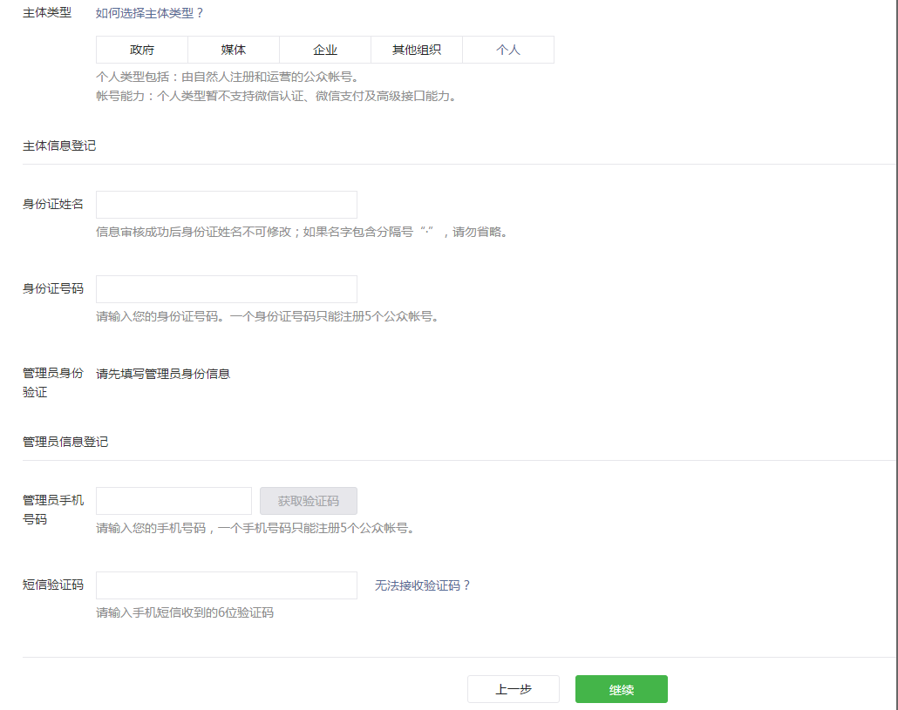898x710 pixels.
Task: Click the 主体类型 field label
Action: tap(47, 12)
